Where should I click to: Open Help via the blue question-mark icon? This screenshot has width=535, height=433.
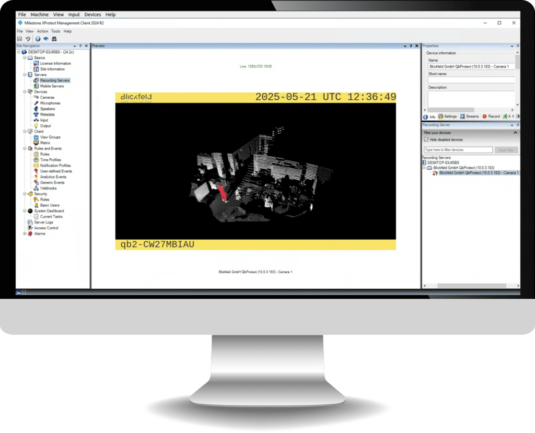click(38, 39)
